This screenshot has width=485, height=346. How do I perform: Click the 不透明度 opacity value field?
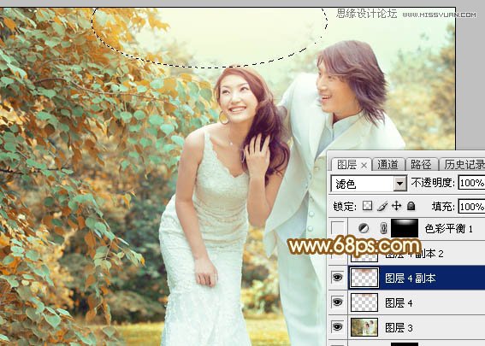(x=471, y=183)
